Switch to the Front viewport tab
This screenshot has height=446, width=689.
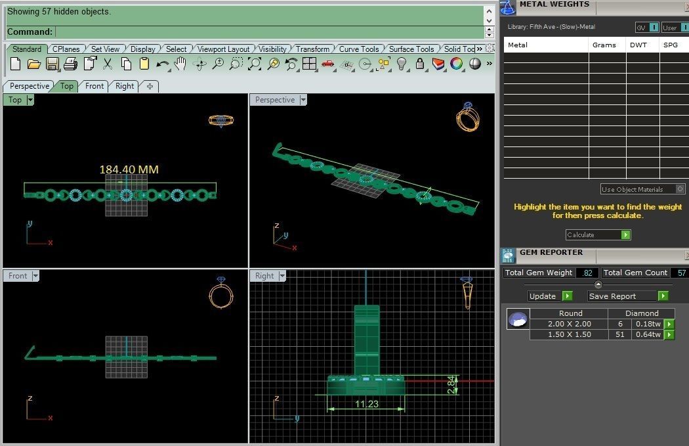94,86
